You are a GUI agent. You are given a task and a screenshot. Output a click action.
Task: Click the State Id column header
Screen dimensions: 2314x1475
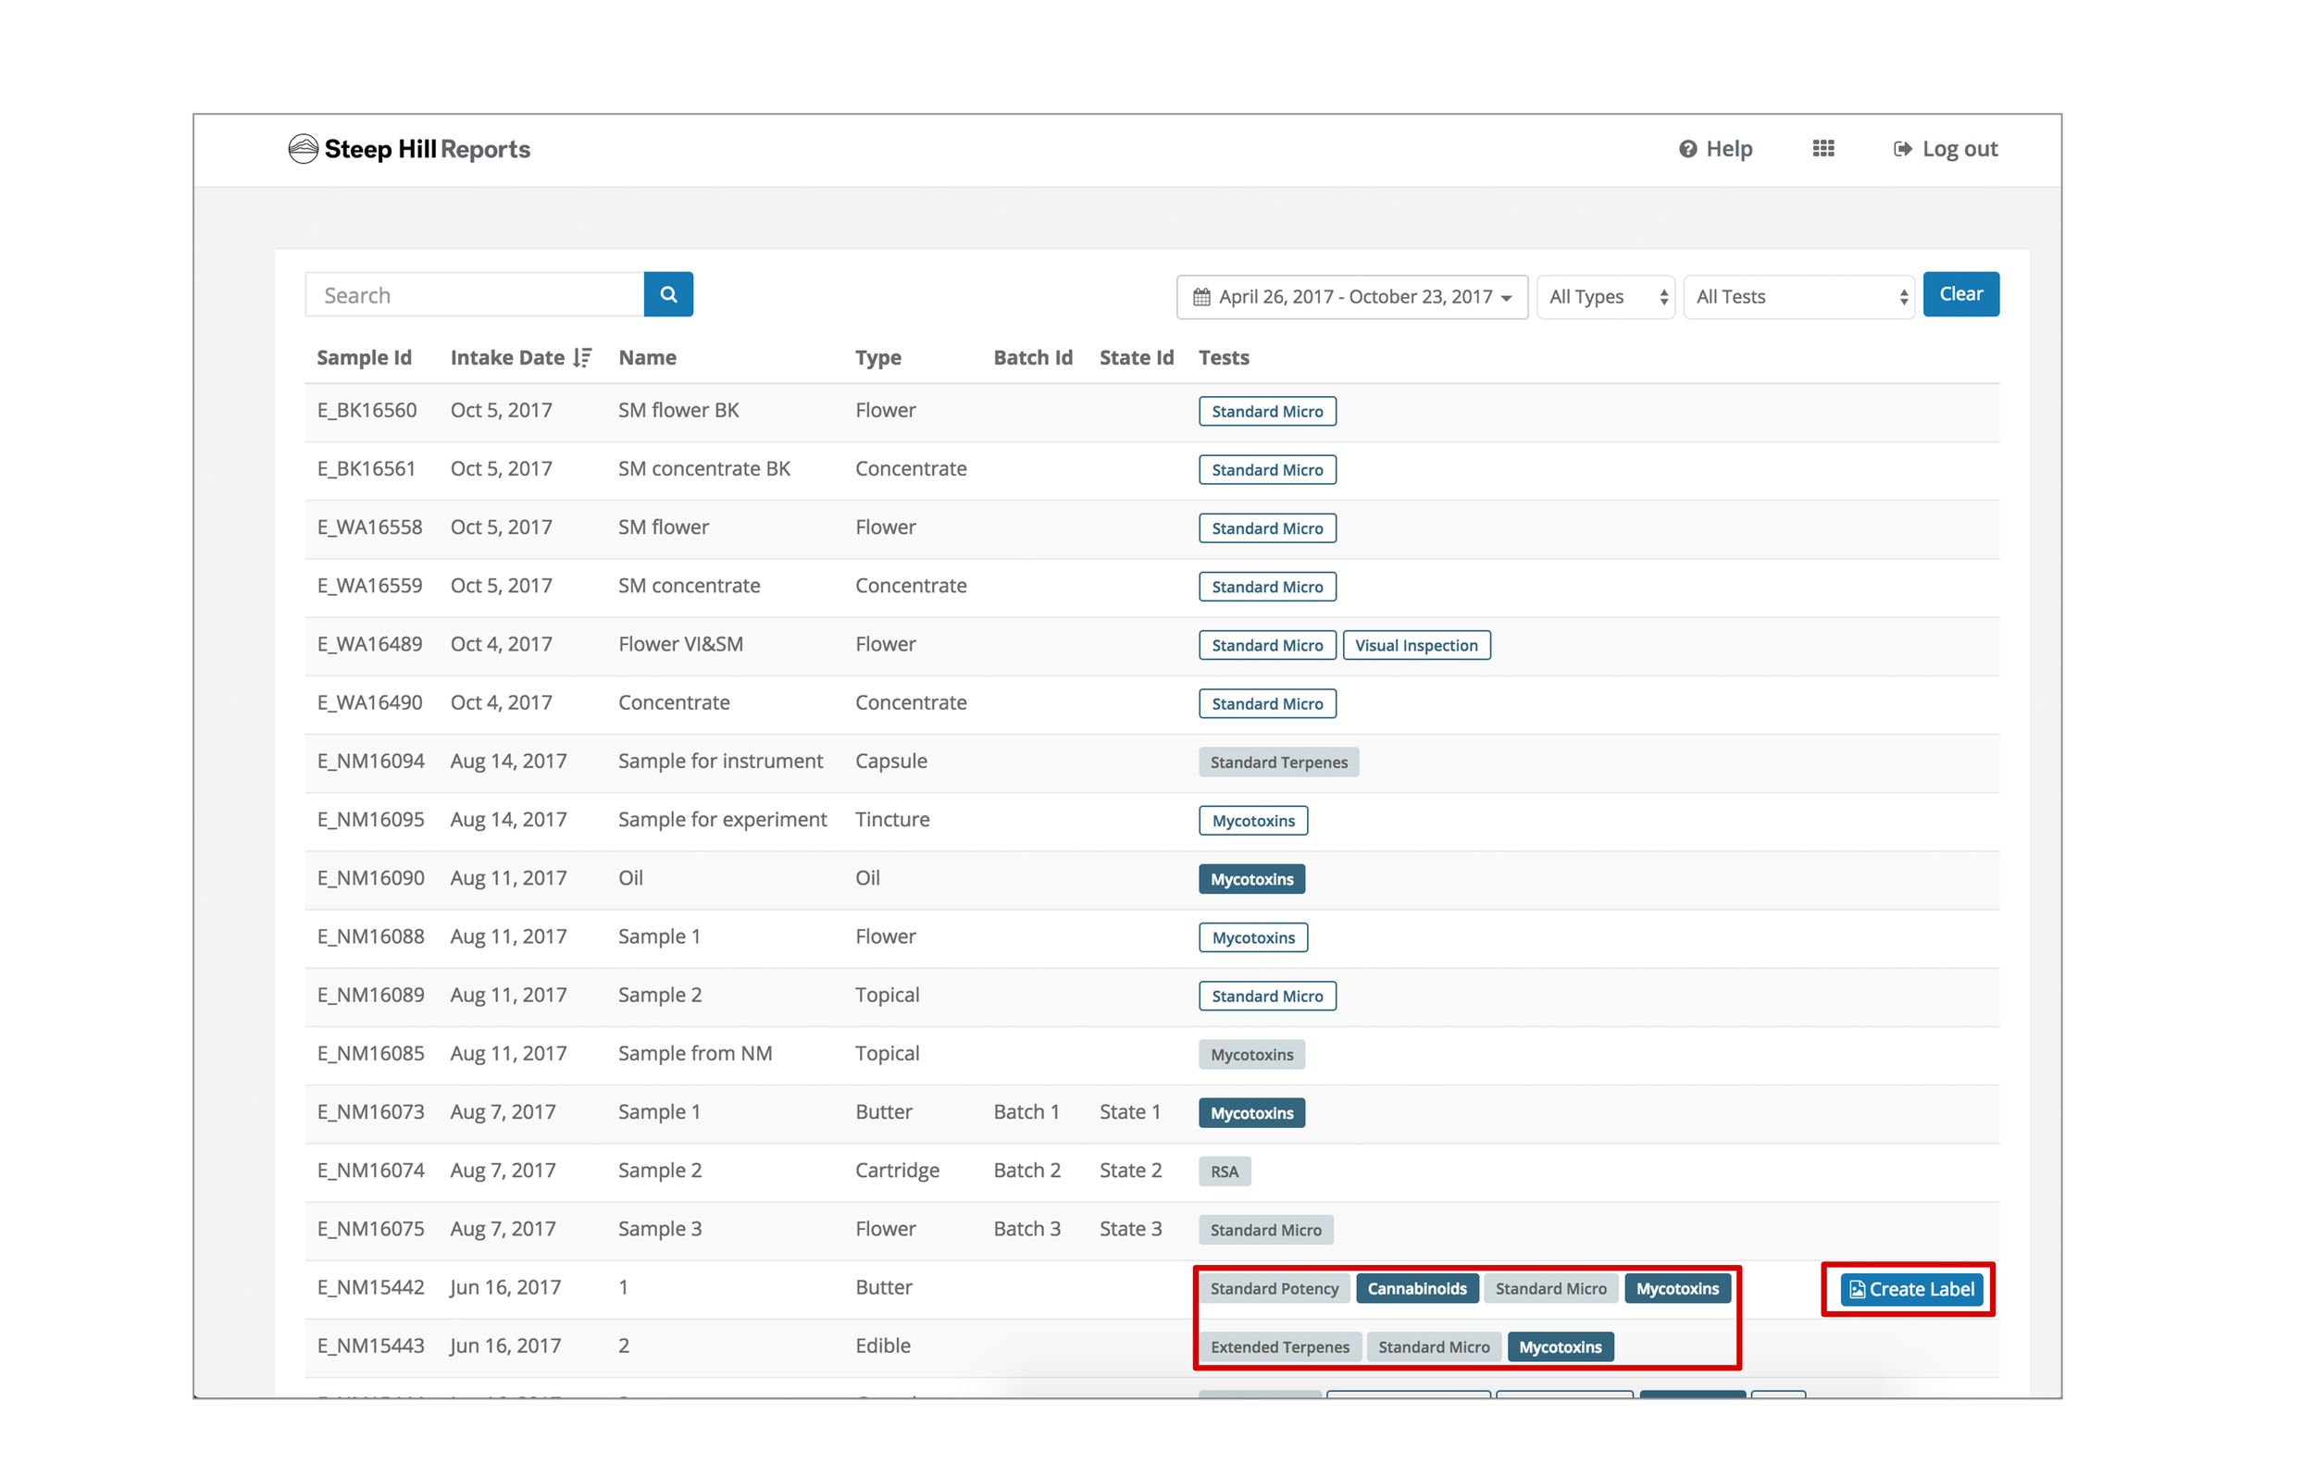[x=1136, y=357]
